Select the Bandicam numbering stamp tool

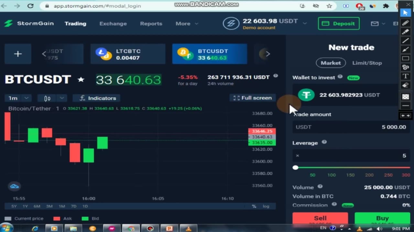tap(406, 67)
